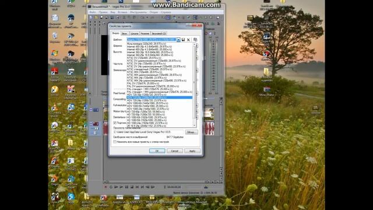
Task: Enable start all new projects checkbox
Action: pyautogui.click(x=115, y=142)
